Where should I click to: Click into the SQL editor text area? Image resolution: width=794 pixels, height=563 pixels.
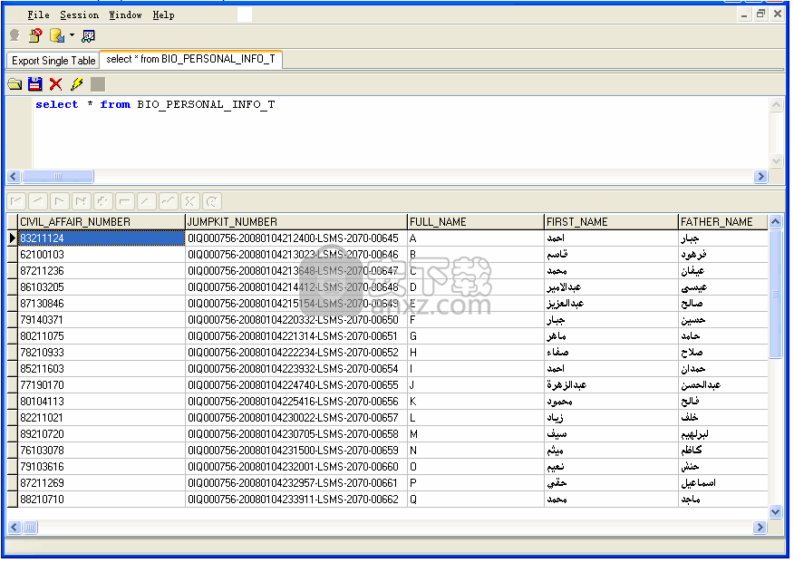tap(400, 132)
